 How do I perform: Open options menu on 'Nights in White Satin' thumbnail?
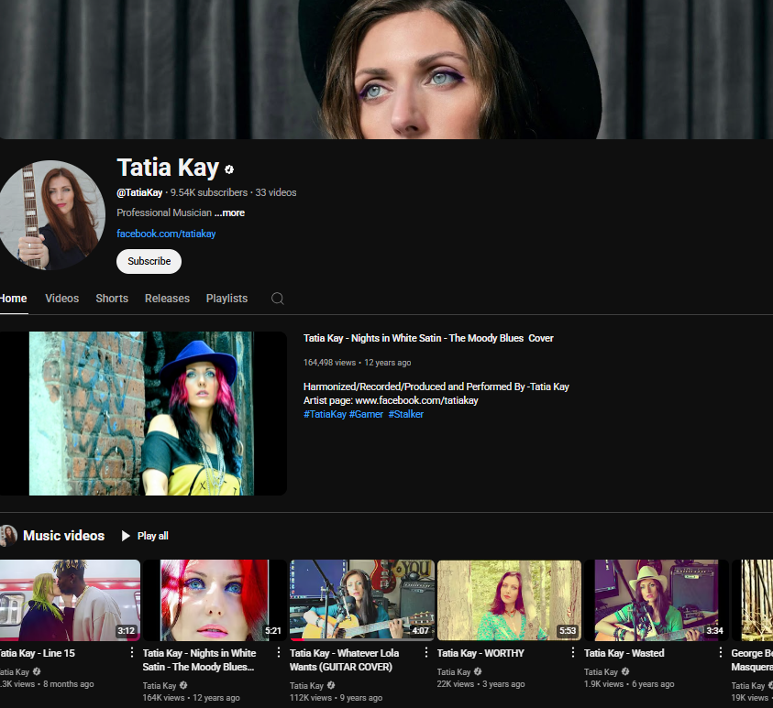(x=278, y=652)
